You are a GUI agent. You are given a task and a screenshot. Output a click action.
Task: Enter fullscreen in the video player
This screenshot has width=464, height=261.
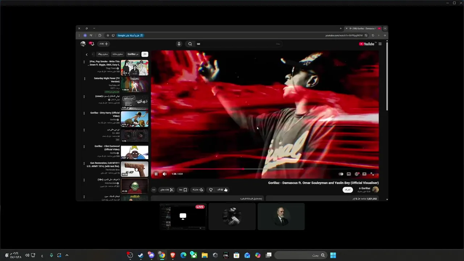pos(372,174)
